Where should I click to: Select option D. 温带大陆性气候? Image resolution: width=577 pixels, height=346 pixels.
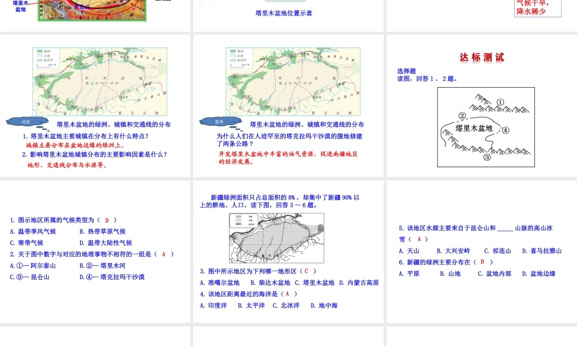106,243
